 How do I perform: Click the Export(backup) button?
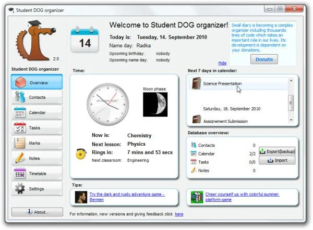(x=277, y=151)
